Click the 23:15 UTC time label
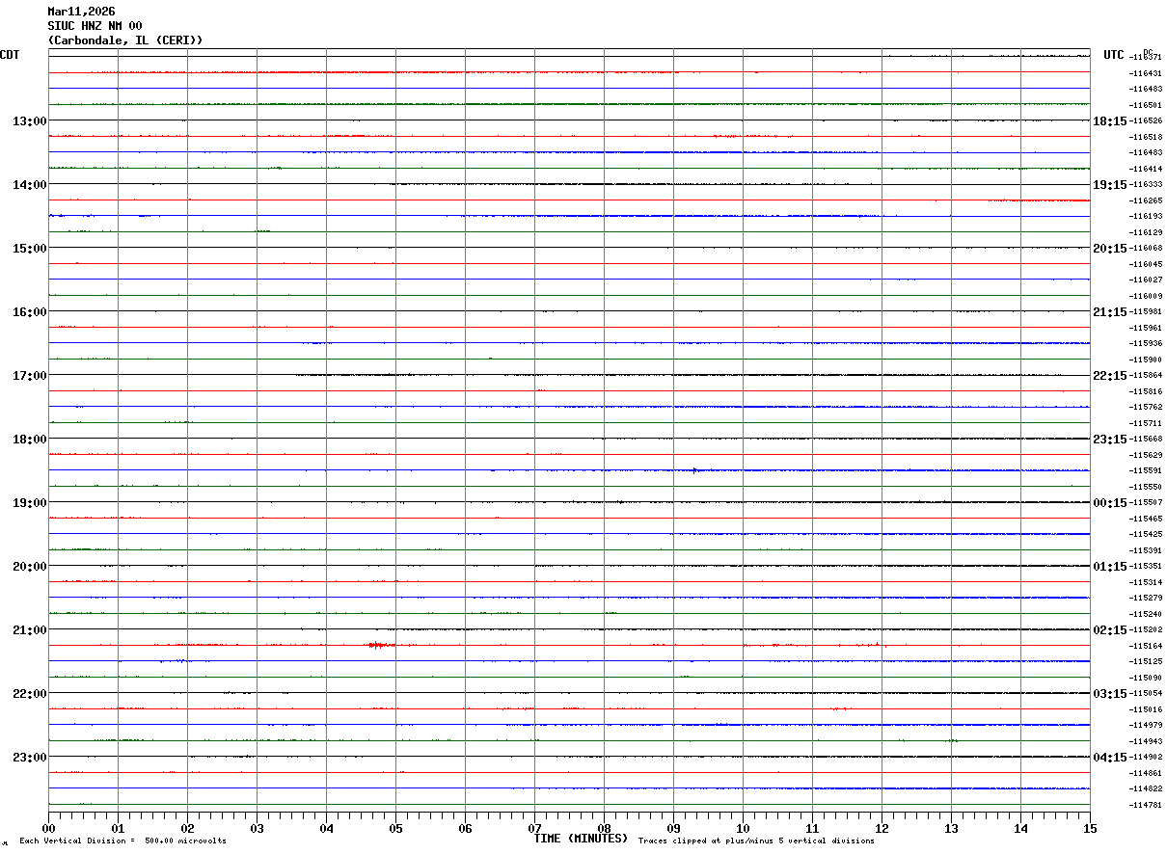 click(x=1109, y=439)
